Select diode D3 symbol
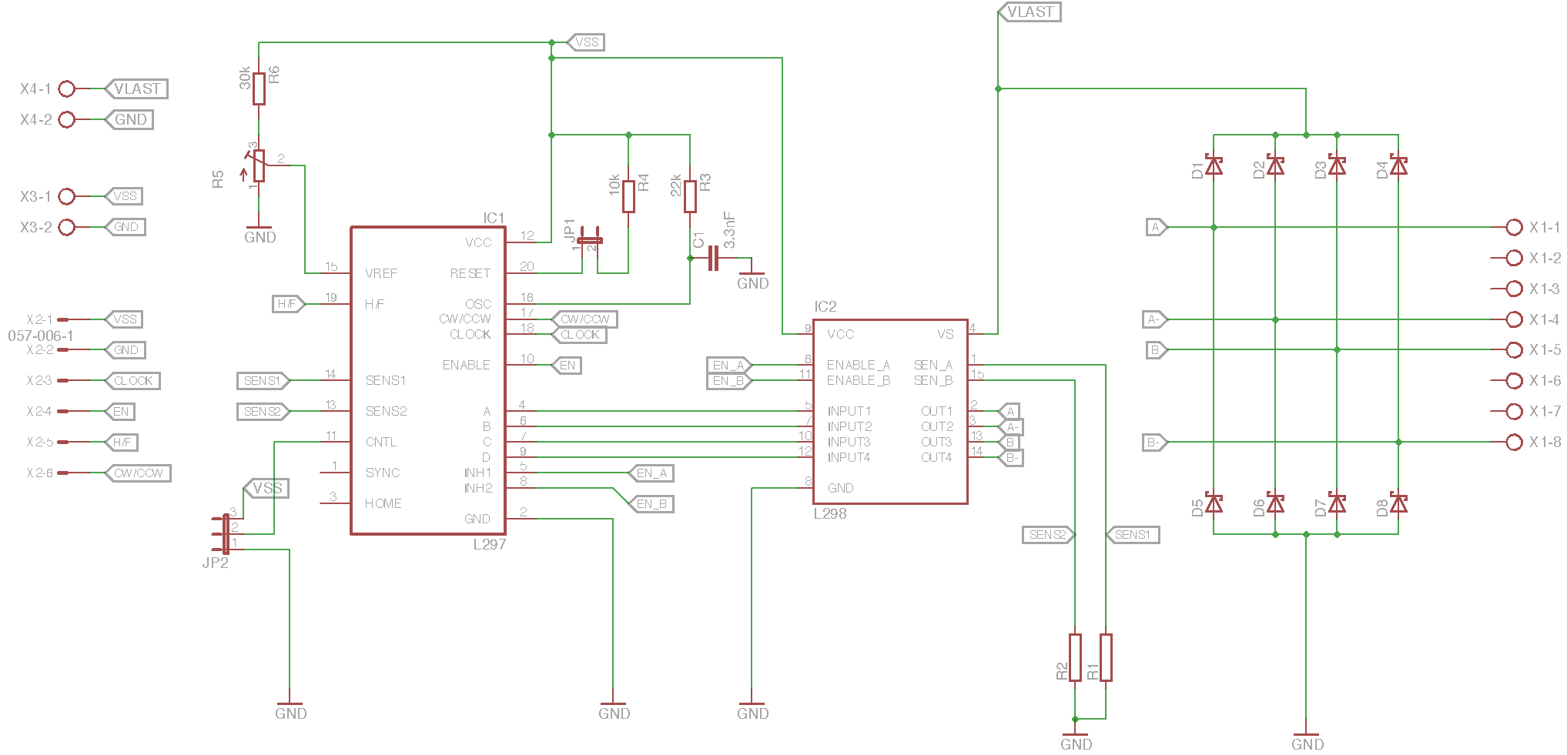The height and width of the screenshot is (755, 1567). pos(1337,165)
